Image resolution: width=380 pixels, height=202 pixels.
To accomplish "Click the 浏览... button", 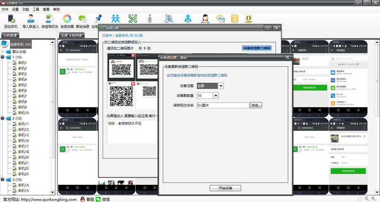I will 256,105.
